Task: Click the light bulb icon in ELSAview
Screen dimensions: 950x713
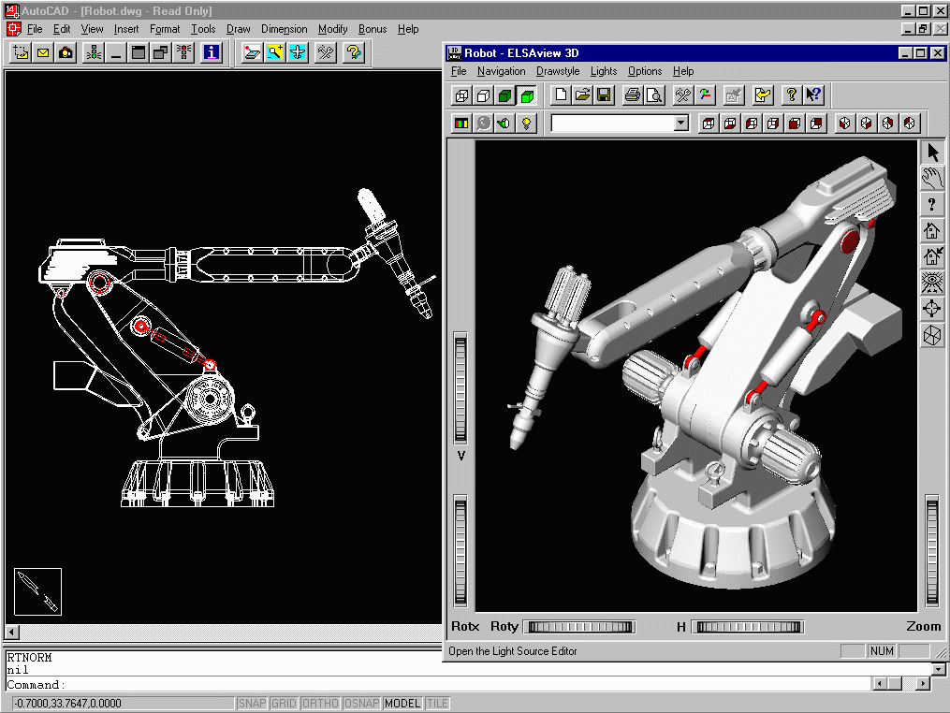Action: pos(527,123)
